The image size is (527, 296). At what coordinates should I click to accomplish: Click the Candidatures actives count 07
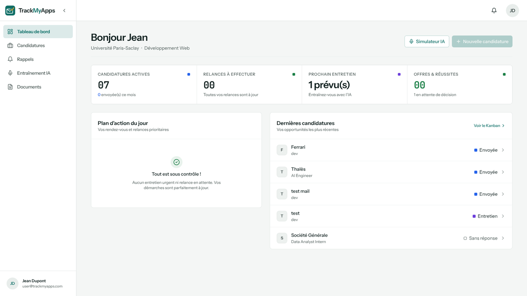[x=103, y=85]
